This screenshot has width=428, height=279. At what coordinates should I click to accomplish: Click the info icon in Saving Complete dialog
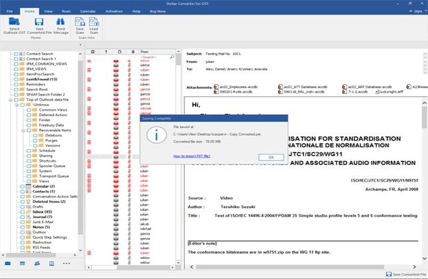tap(157, 135)
